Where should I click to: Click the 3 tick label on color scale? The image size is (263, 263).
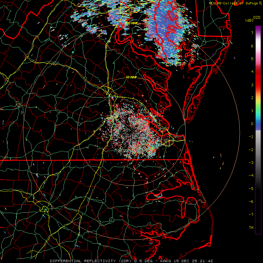[252, 85]
